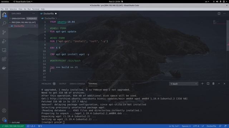Open GNOME Activities overview
Viewport: 229px width, 128px height.
click(5, 1)
